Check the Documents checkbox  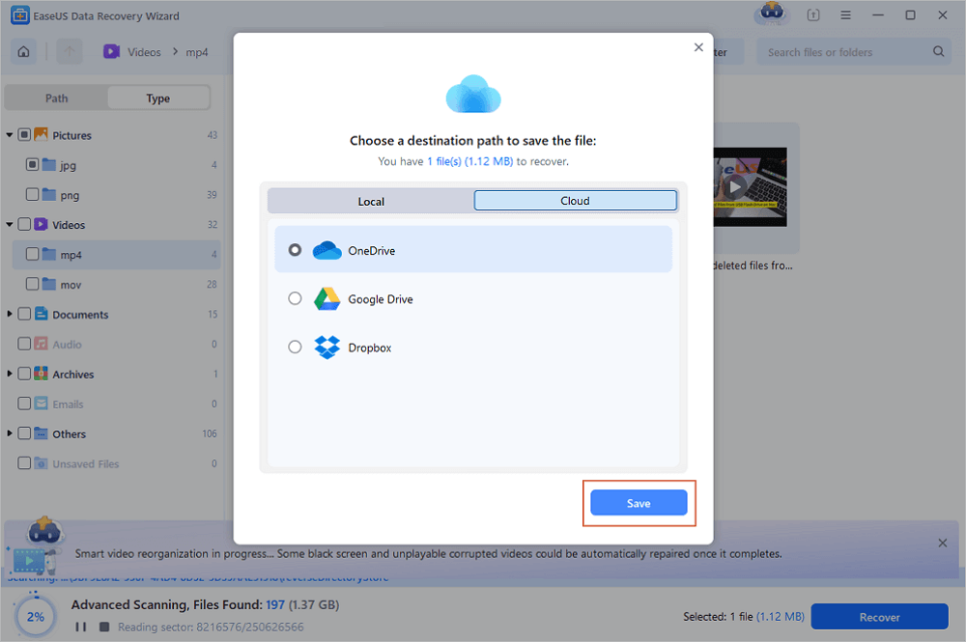[24, 314]
